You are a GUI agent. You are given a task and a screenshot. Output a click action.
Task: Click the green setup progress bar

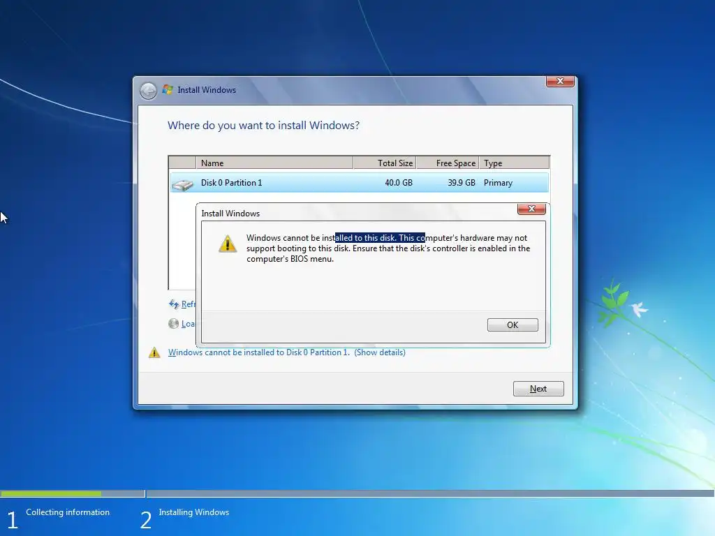pyautogui.click(x=50, y=493)
